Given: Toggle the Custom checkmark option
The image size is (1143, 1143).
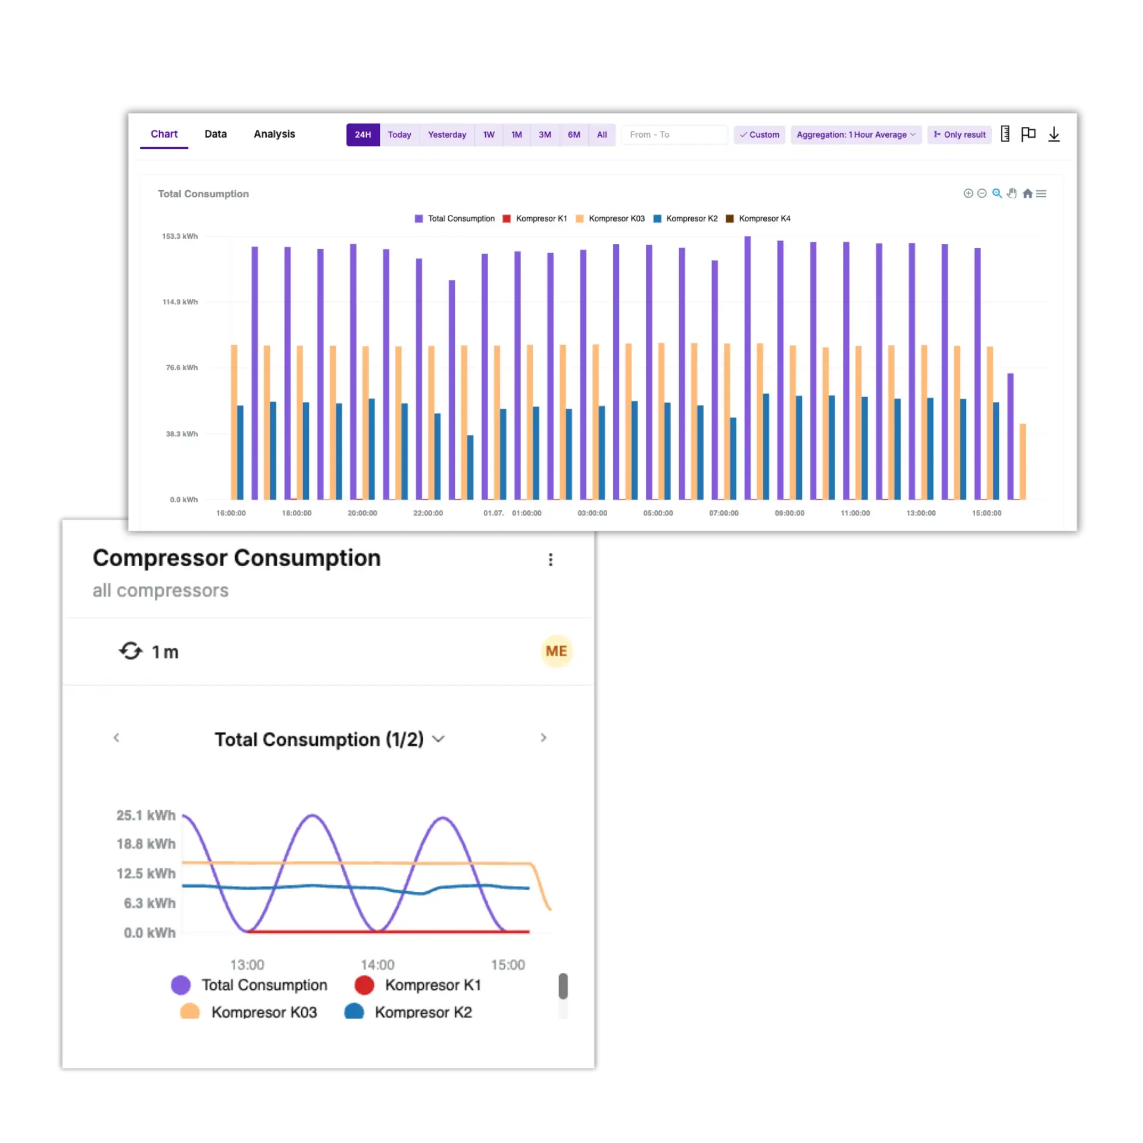Looking at the screenshot, I should (759, 135).
